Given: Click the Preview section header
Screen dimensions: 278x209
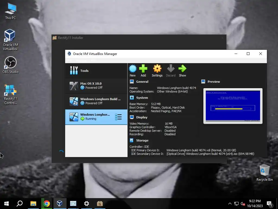Looking at the screenshot, I should click(214, 82).
